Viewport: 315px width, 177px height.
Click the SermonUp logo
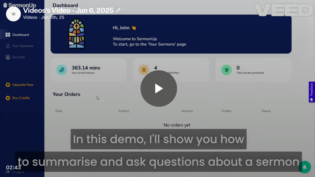(x=19, y=5)
